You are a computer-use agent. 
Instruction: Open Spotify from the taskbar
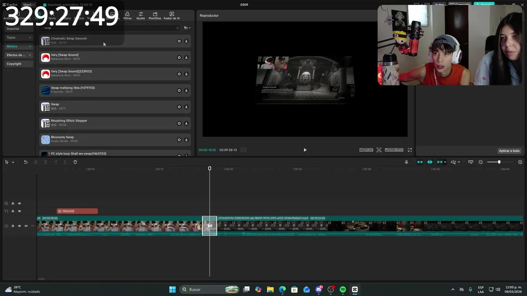coord(343,289)
